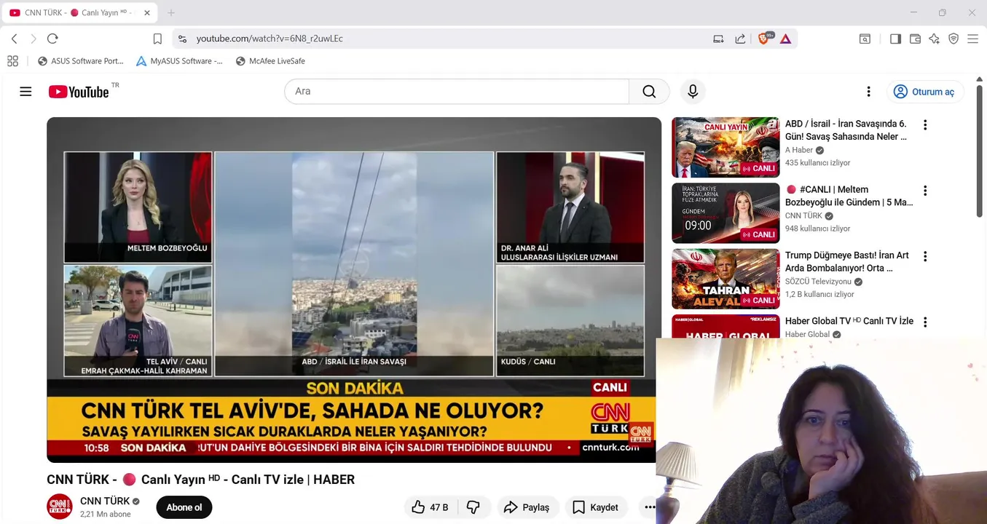987x524 pixels.
Task: Click '1,2 B kullanıcı izliyor' viewer count
Action: pos(819,295)
